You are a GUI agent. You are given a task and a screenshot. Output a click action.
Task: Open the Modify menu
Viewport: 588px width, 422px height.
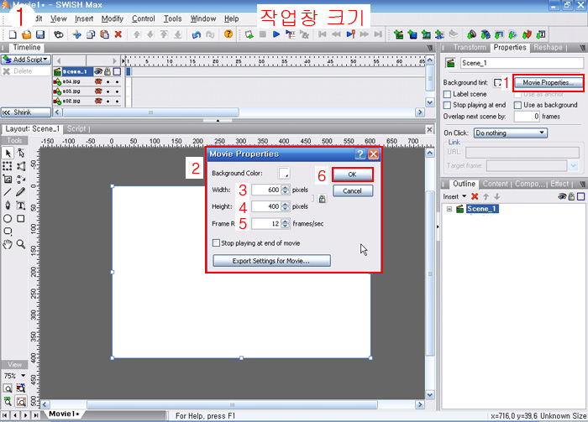click(112, 18)
